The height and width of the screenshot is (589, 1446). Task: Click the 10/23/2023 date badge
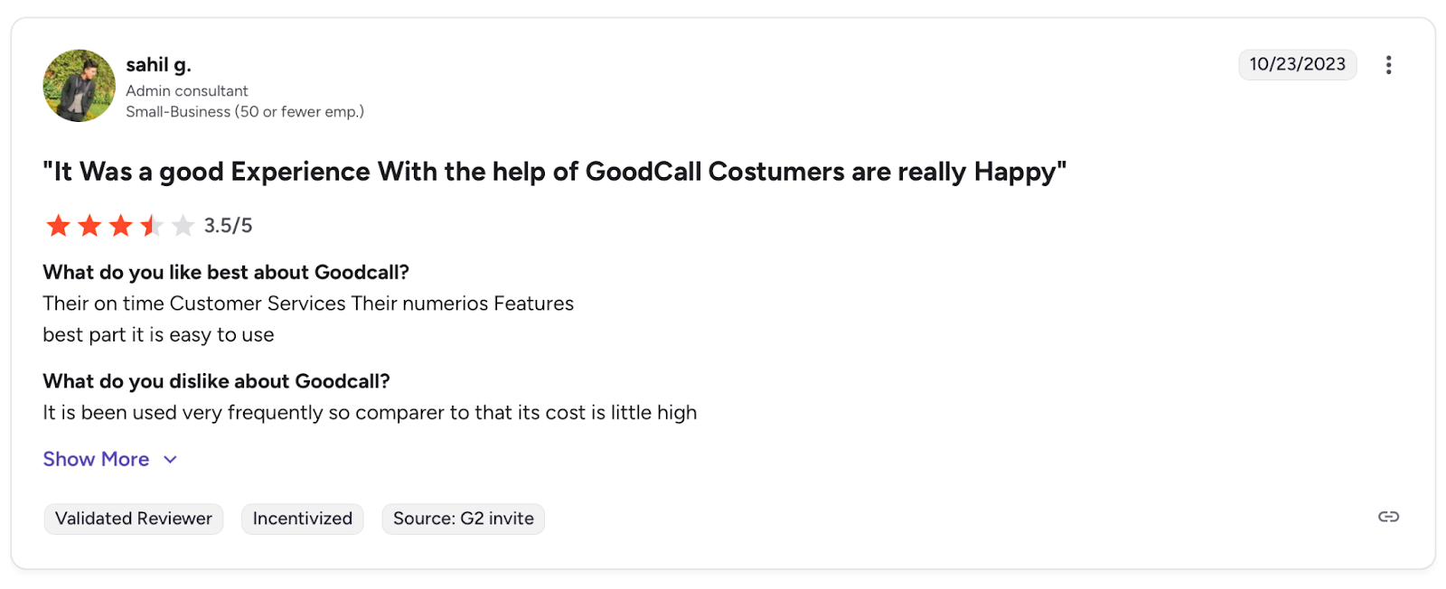pos(1297,64)
